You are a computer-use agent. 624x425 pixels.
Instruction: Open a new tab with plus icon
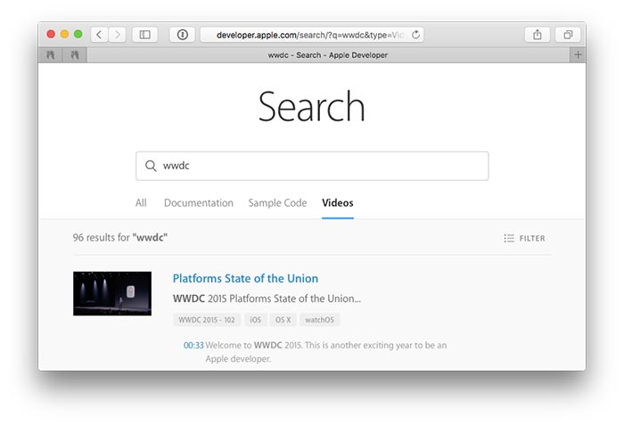[x=578, y=55]
